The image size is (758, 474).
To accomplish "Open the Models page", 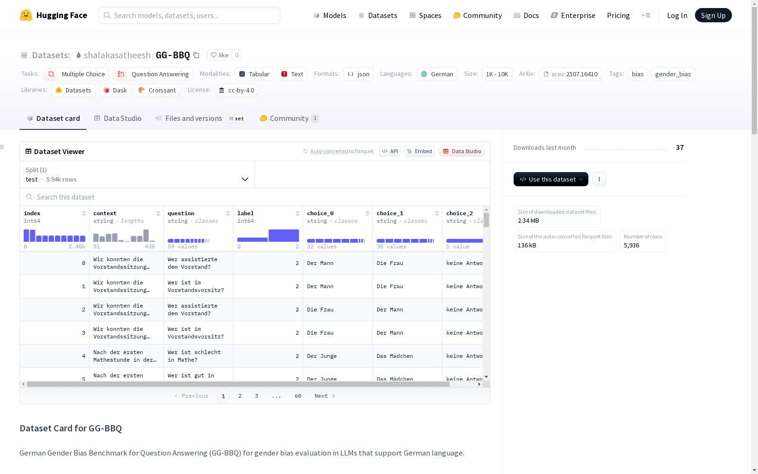I will click(x=330, y=15).
